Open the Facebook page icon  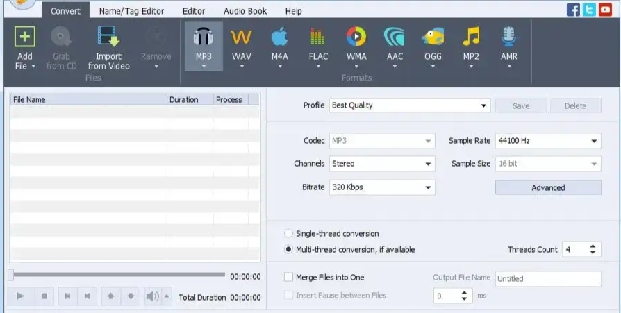(573, 10)
